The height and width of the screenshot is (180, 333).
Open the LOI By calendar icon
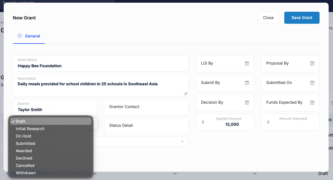[x=247, y=64]
